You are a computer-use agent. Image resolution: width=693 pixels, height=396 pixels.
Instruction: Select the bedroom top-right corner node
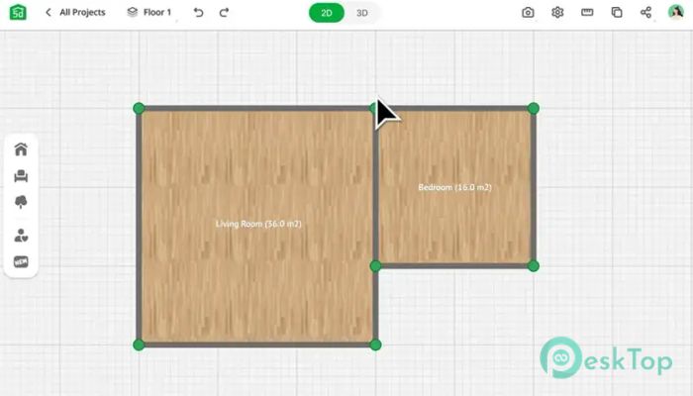tap(534, 108)
